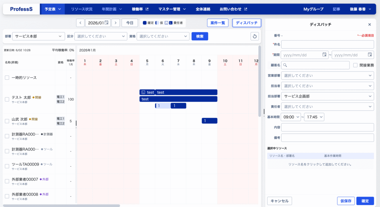
Task: Click the 案件一覧 button
Action: point(217,23)
